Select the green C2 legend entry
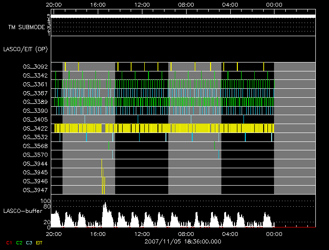Screen dimensions: 329x250 pos(19,242)
